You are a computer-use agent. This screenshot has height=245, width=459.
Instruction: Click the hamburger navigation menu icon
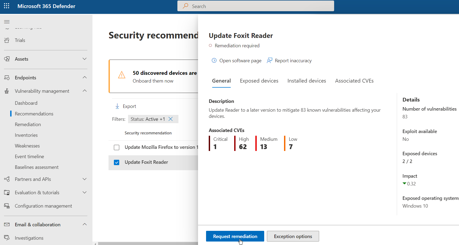click(7, 22)
